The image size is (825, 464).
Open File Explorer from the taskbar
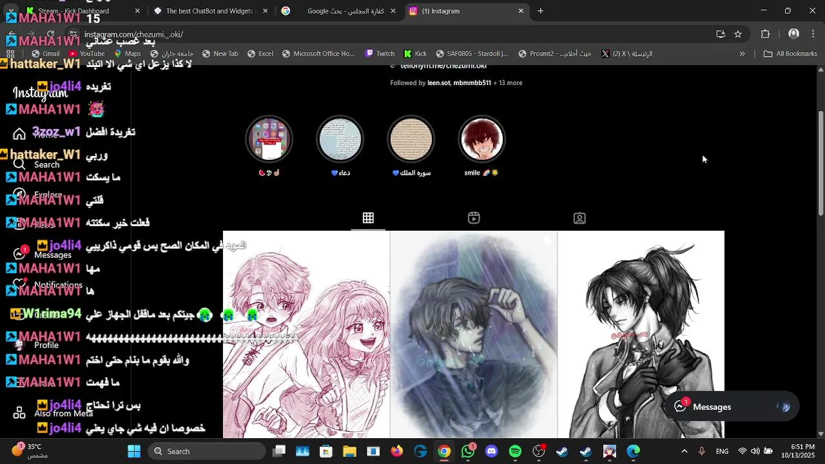pos(349,451)
